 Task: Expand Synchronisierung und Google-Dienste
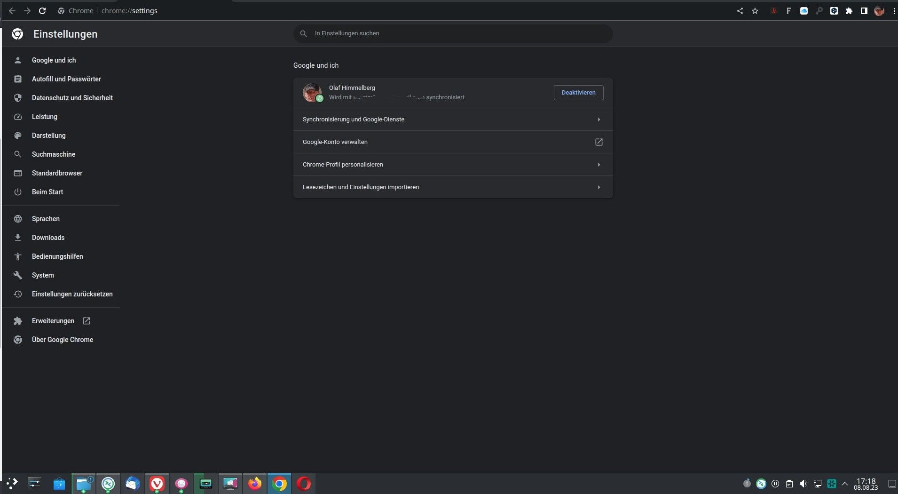pyautogui.click(x=452, y=120)
